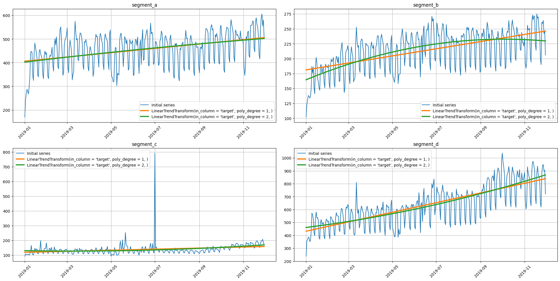Click the orange line swatch in segment_a legend
Screen dimensions: 560x281
point(145,111)
